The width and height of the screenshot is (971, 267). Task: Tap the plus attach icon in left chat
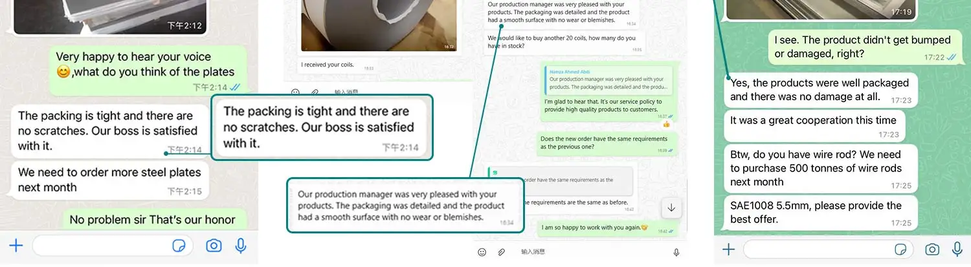coord(16,246)
